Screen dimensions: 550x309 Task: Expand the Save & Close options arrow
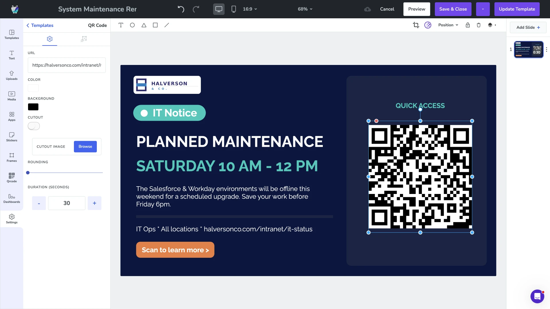(483, 9)
